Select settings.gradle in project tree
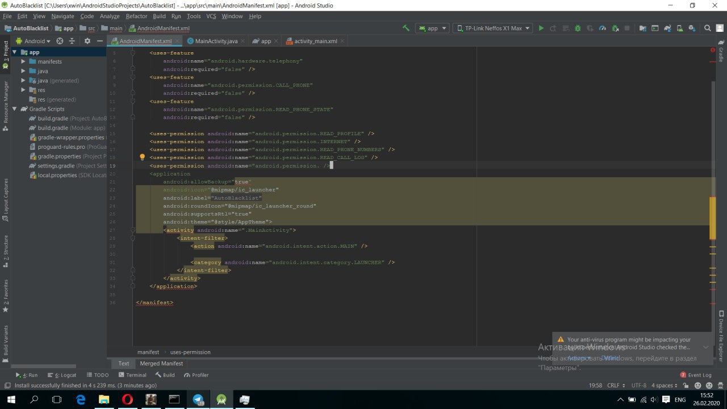The height and width of the screenshot is (409, 727). pos(67,166)
